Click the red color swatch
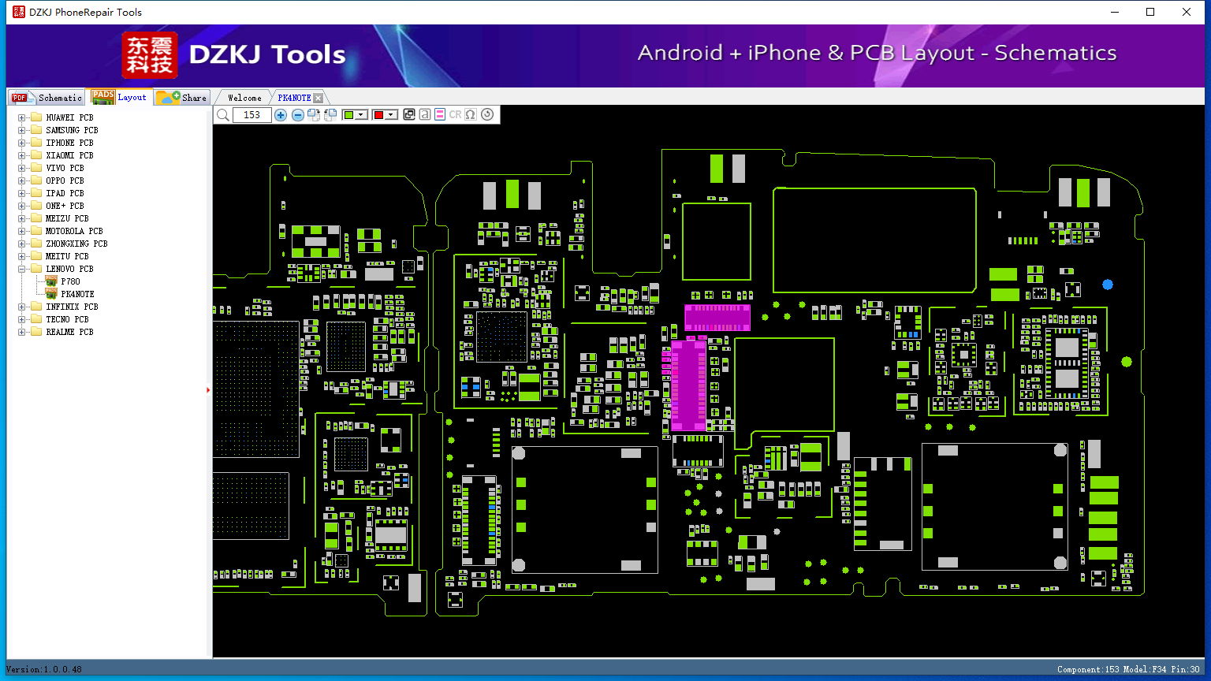 [378, 115]
